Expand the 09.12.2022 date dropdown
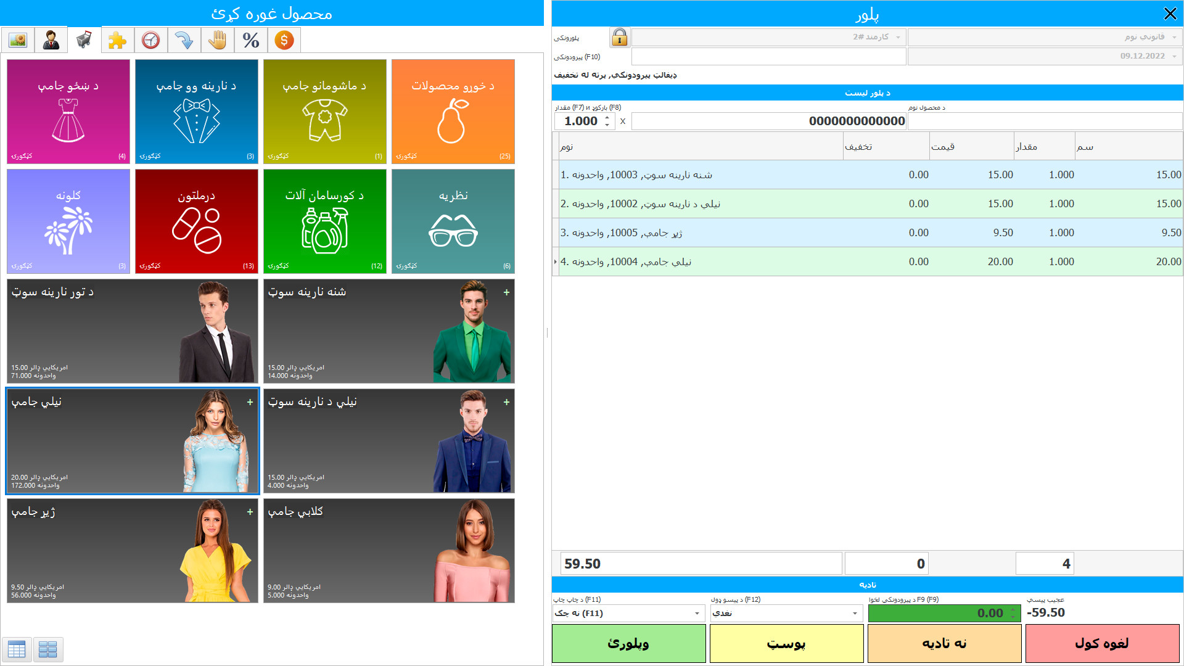Image resolution: width=1184 pixels, height=666 pixels. (1174, 56)
